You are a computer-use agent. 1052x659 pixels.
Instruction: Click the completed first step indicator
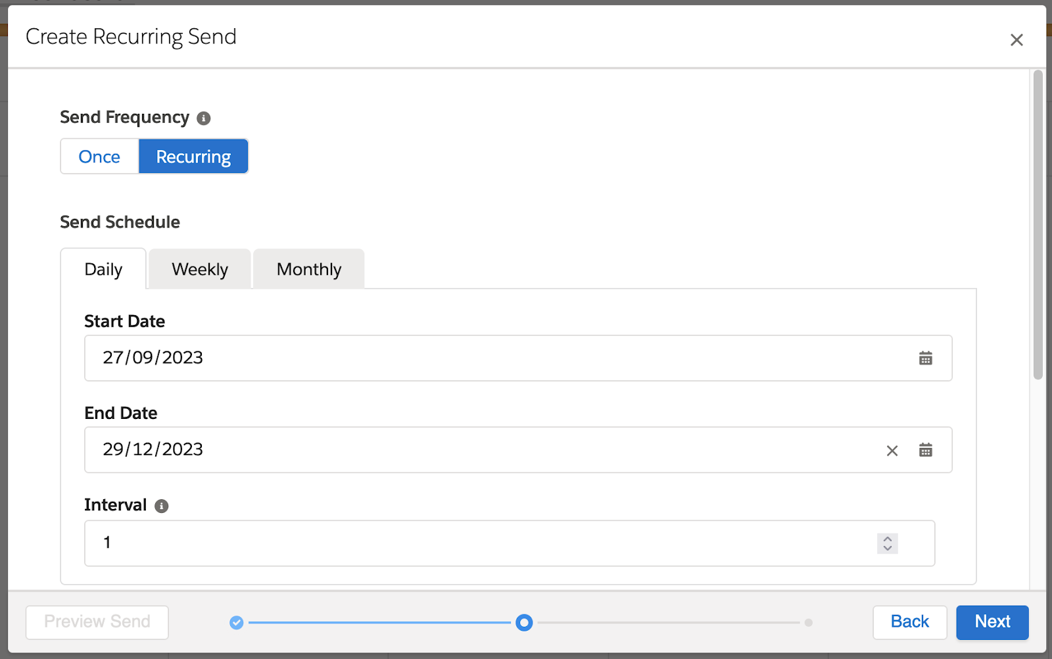click(x=237, y=623)
